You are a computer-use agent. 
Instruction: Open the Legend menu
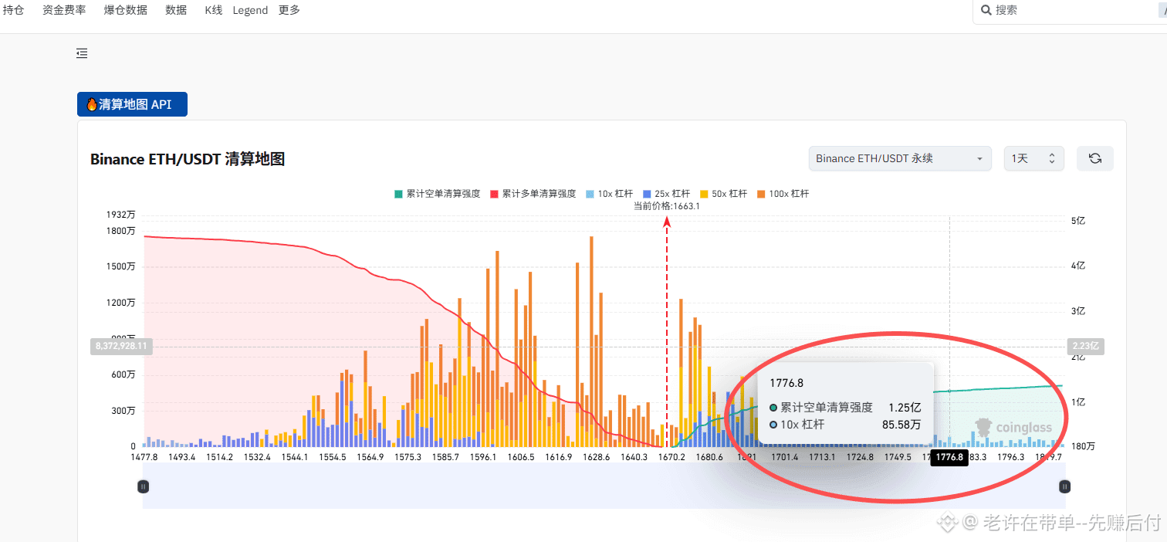250,10
